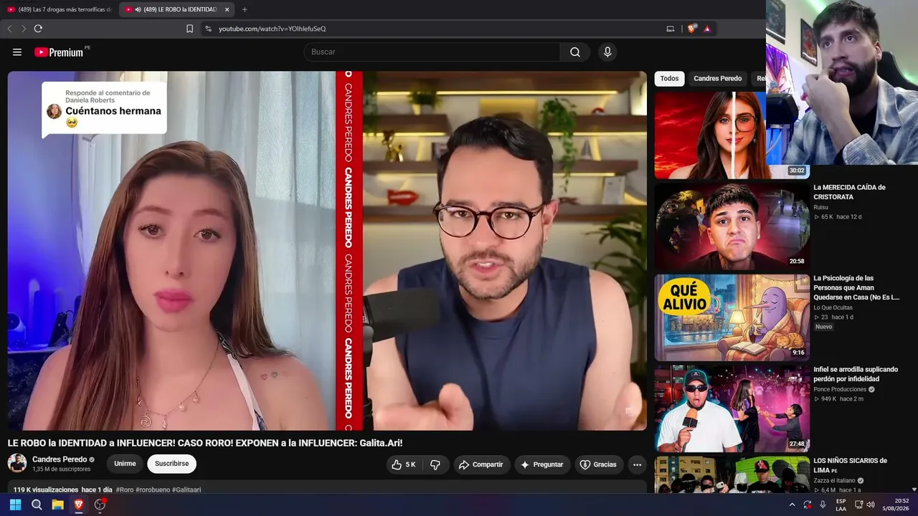Click the main video player
This screenshot has width=918, height=516.
pyautogui.click(x=327, y=251)
